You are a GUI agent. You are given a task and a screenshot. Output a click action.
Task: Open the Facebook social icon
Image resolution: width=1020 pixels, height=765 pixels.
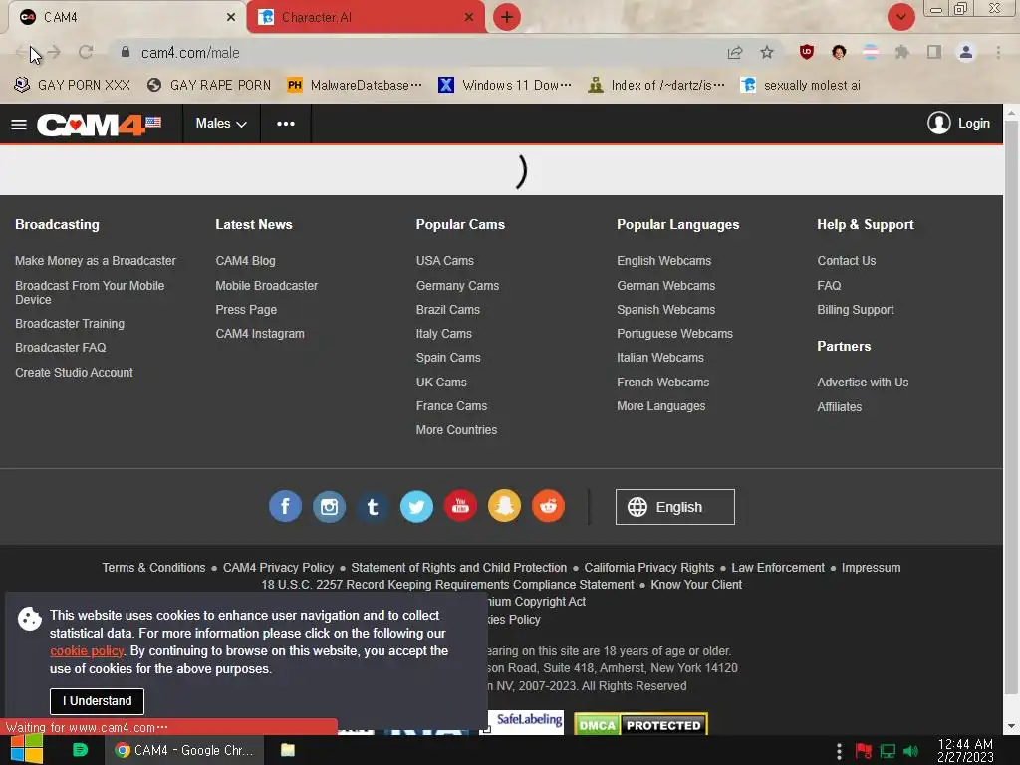285,506
